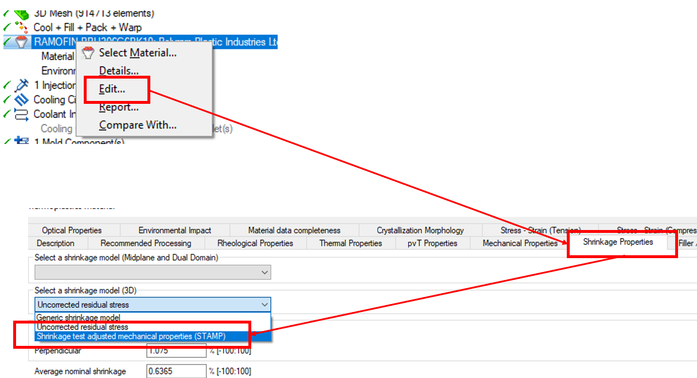Open the Crystallization Morphology tab
Screen dimensions: 697x378
[x=420, y=230]
